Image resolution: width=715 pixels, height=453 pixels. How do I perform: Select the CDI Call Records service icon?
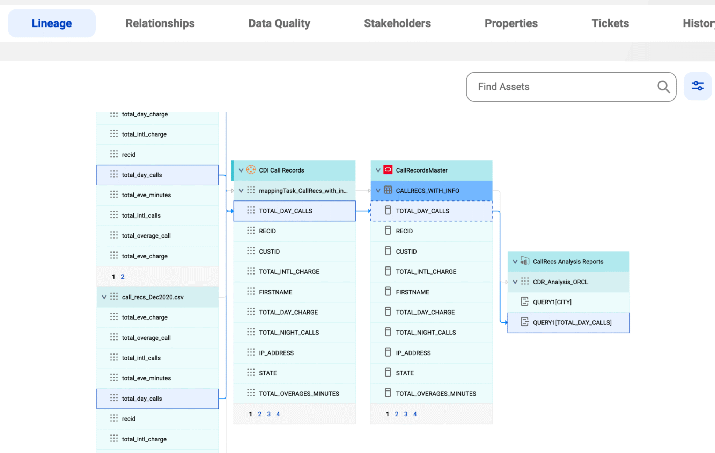251,170
